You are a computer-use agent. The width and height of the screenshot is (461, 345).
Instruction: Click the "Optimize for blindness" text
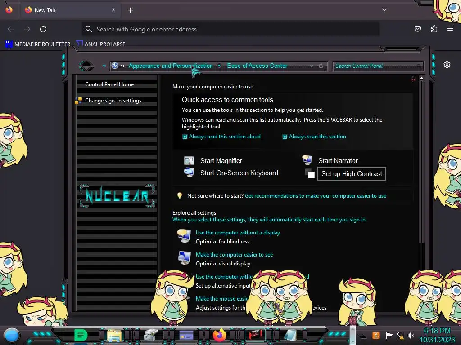(x=222, y=242)
